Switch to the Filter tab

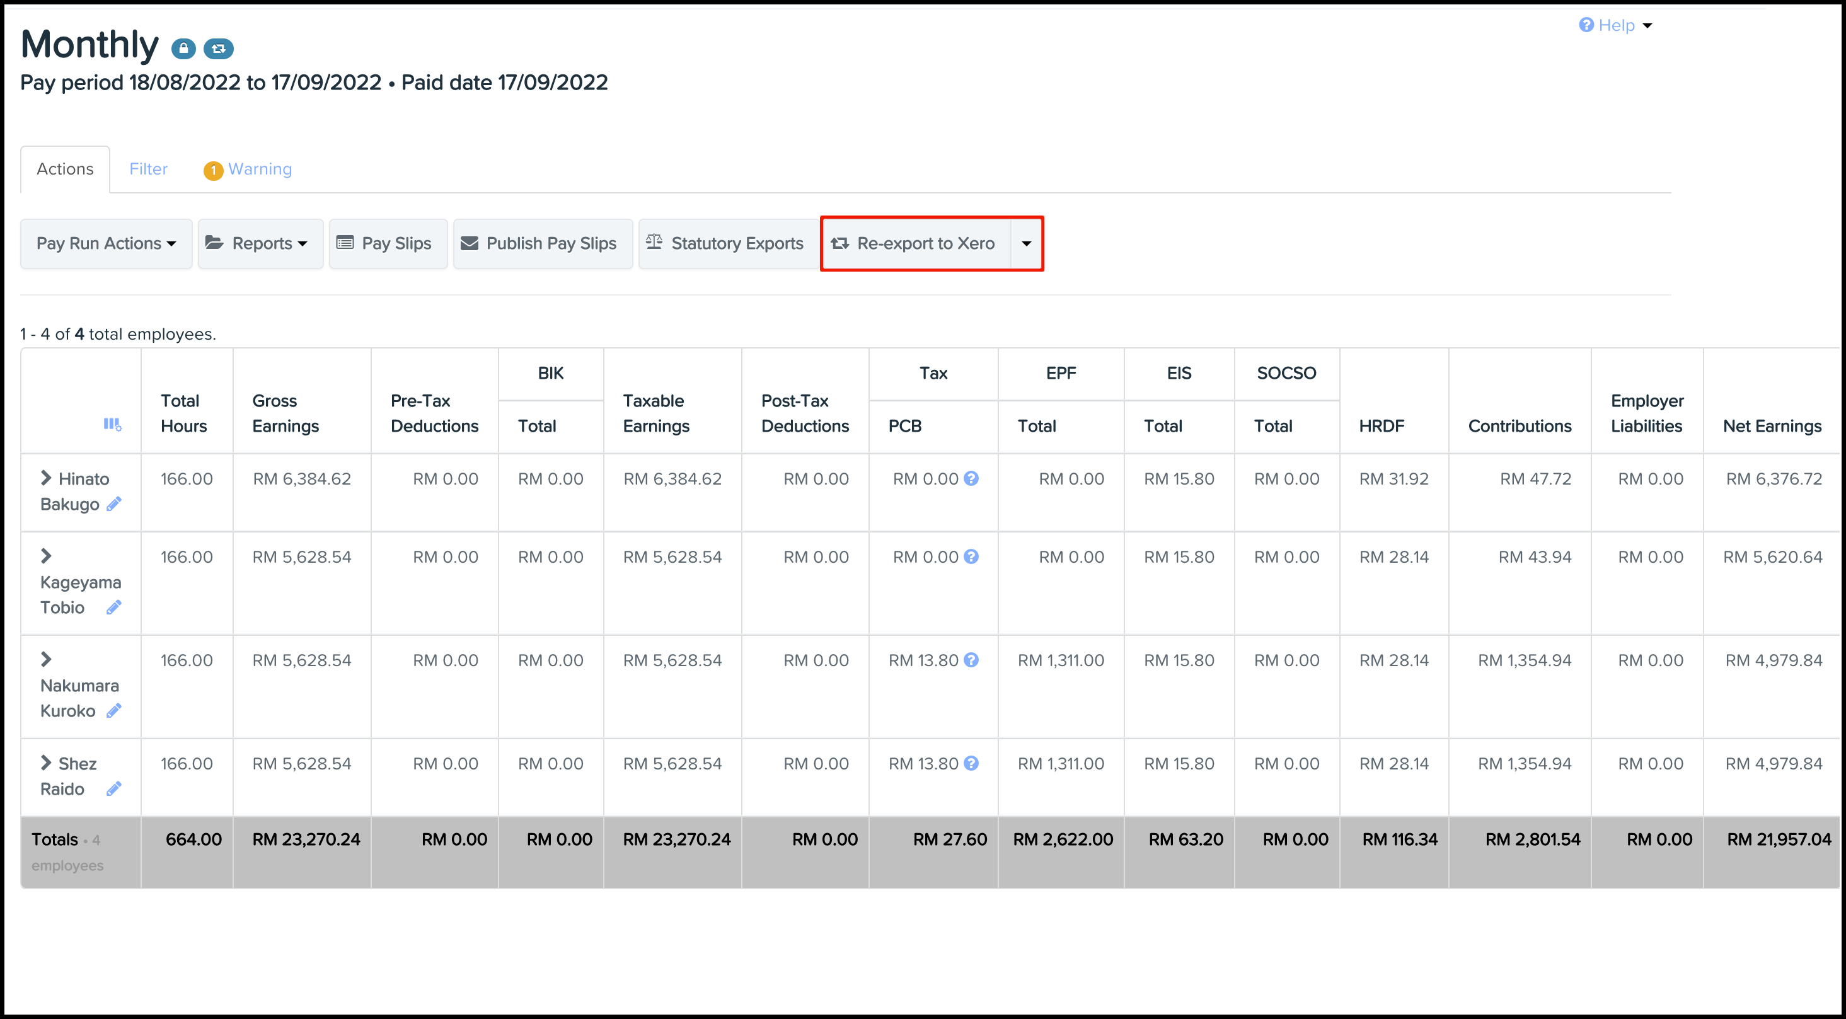pos(148,169)
